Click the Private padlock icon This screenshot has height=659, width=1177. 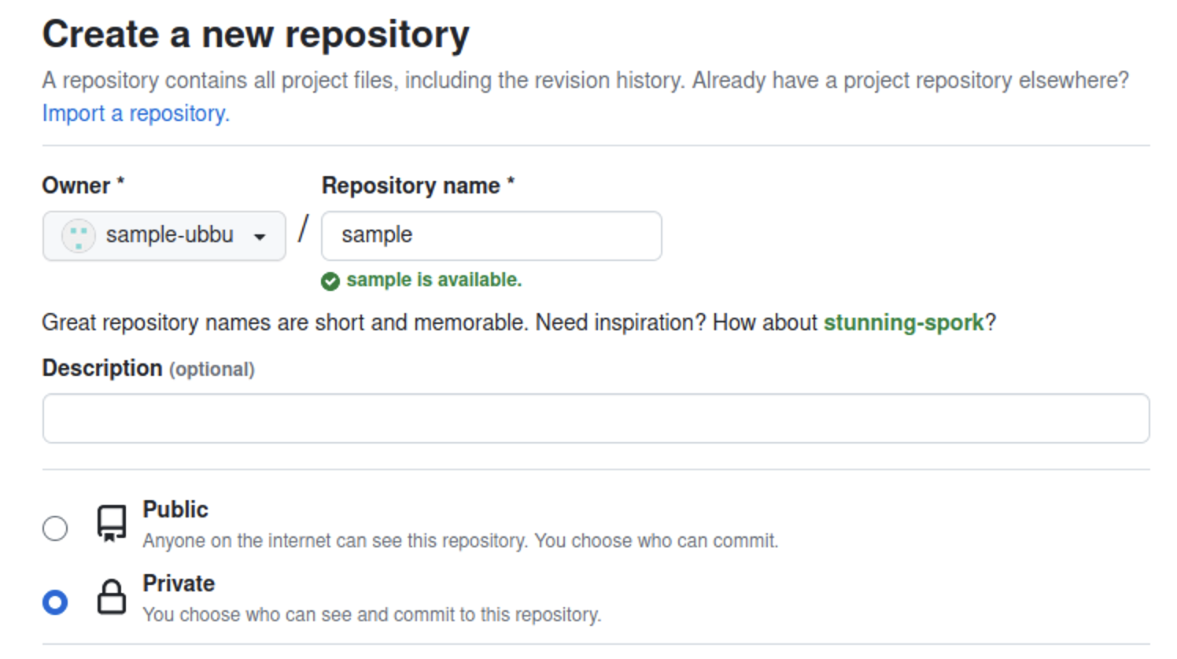click(x=111, y=598)
